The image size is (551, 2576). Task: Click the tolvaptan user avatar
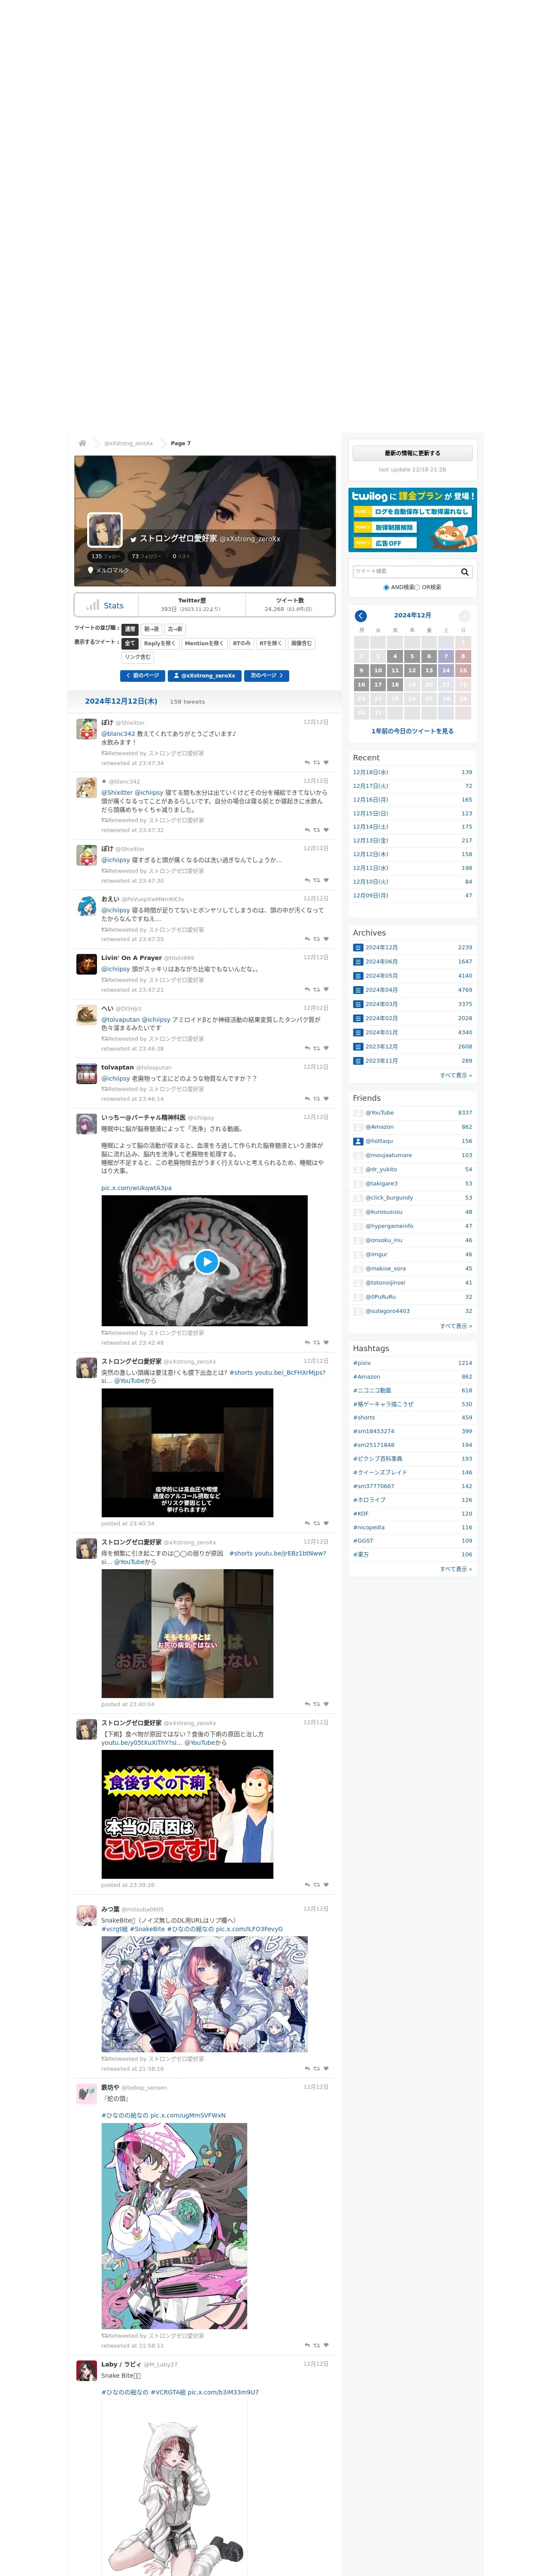87,1074
